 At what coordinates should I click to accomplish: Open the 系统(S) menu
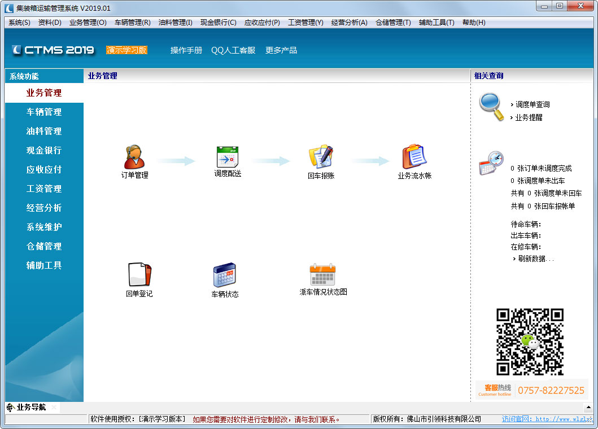pos(19,23)
